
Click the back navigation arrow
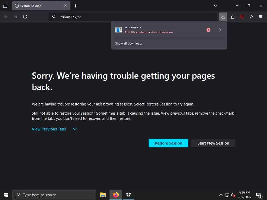(6, 17)
